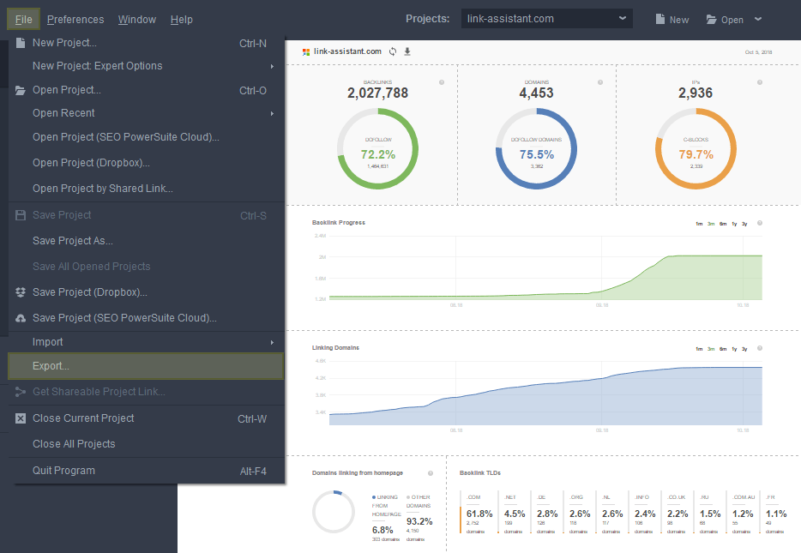801x553 pixels.
Task: Select 6m range for Backlink Progress
Action: pyautogui.click(x=723, y=224)
